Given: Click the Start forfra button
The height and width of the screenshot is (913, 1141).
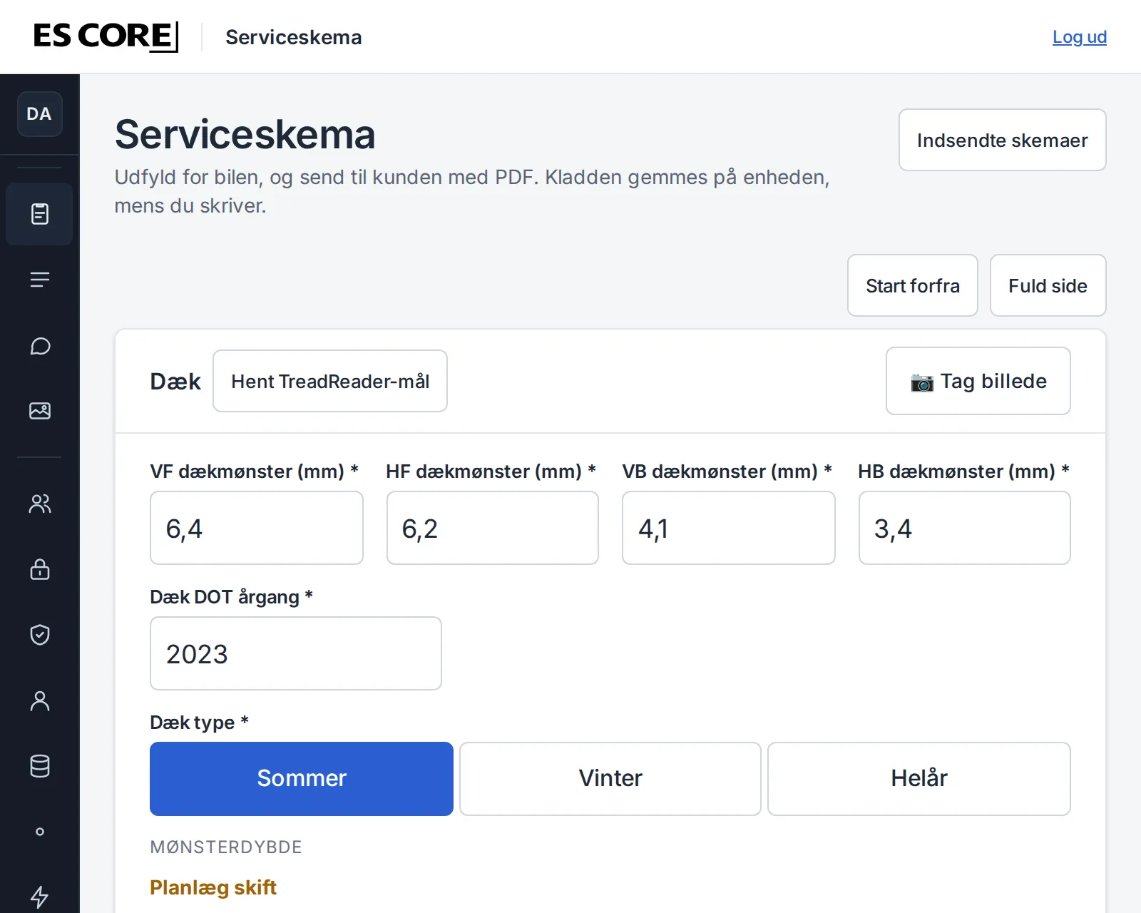Looking at the screenshot, I should (913, 285).
